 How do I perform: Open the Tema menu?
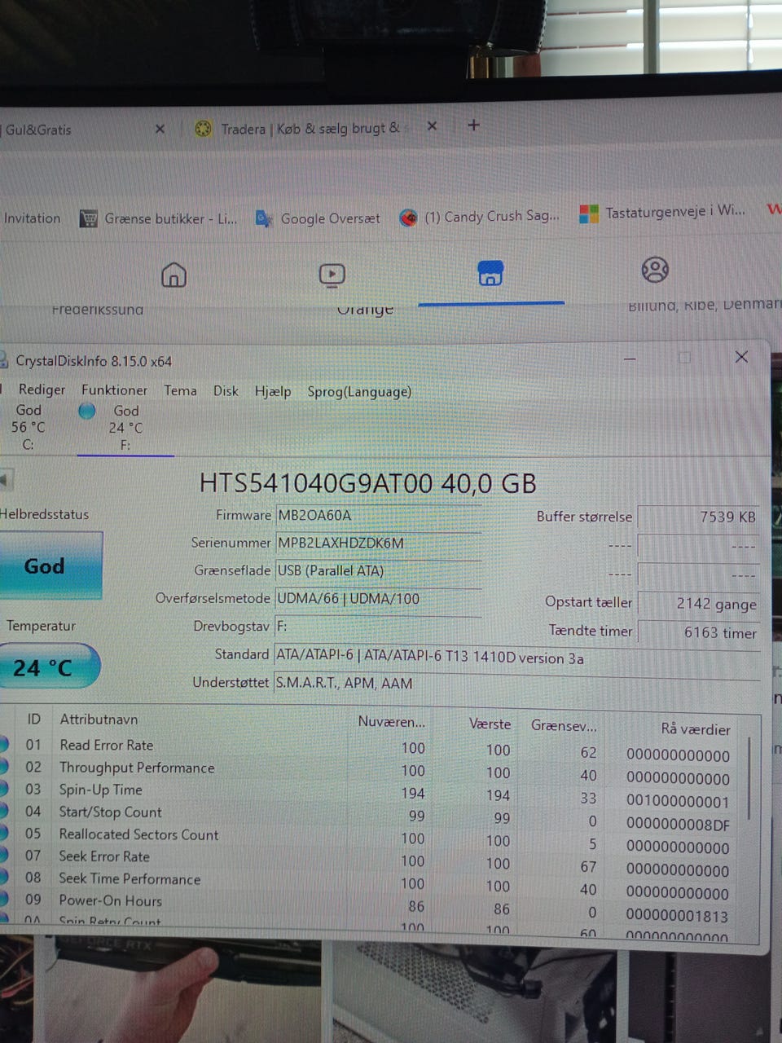tap(180, 390)
